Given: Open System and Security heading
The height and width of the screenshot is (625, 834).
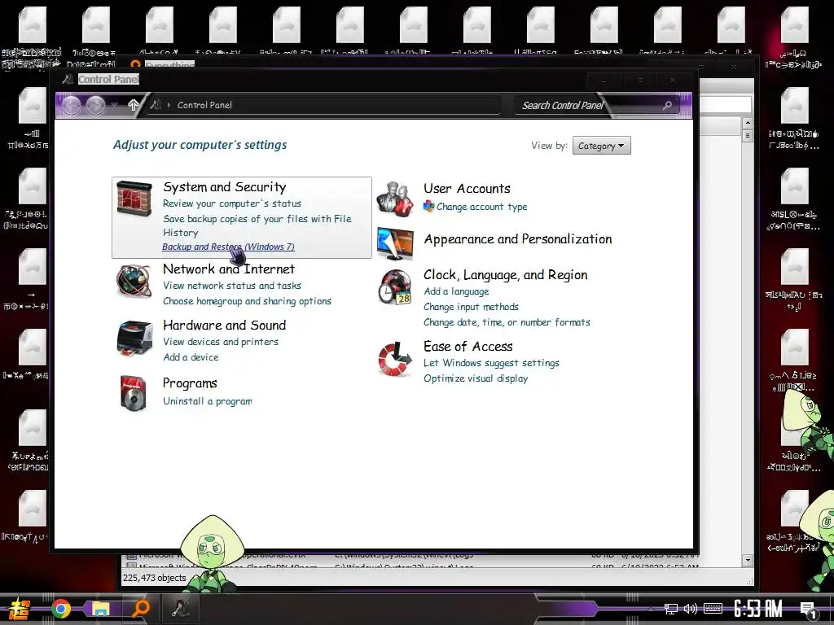Looking at the screenshot, I should click(225, 187).
